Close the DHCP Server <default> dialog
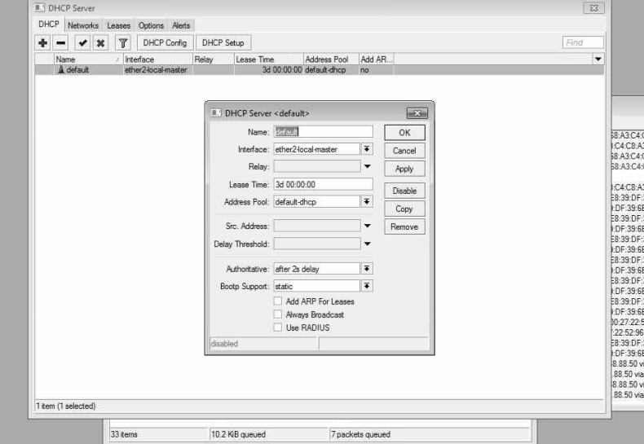The width and height of the screenshot is (644, 444). (x=417, y=113)
